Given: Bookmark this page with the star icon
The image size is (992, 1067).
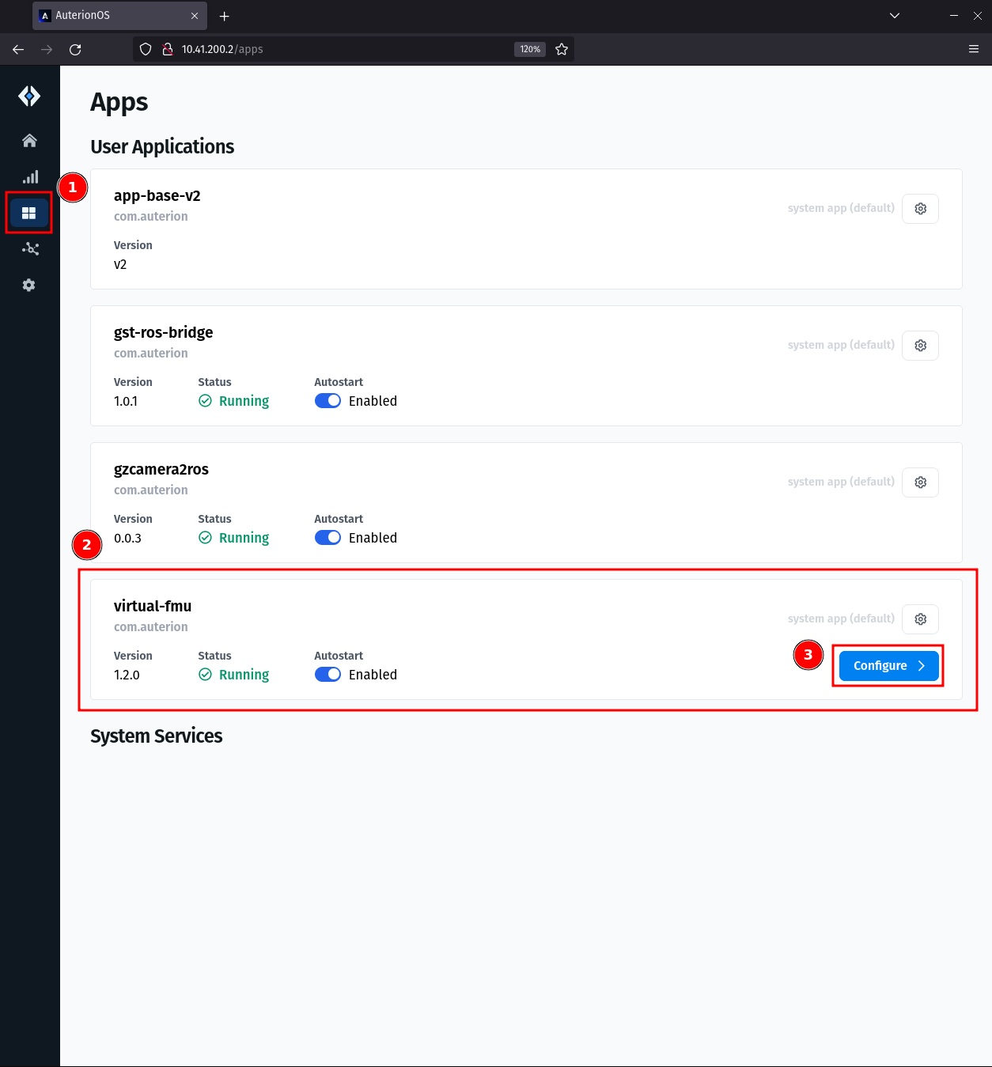Looking at the screenshot, I should (x=562, y=49).
